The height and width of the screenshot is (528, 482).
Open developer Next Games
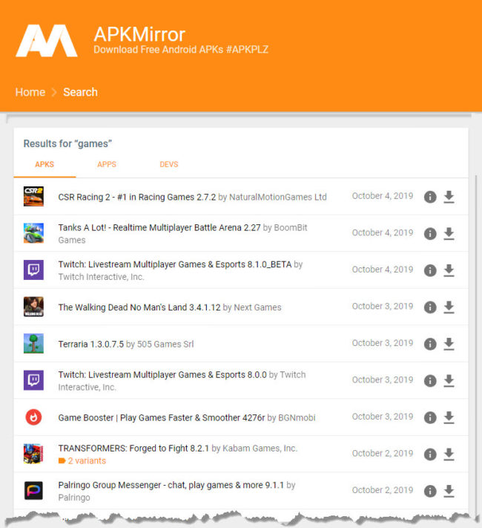(257, 307)
